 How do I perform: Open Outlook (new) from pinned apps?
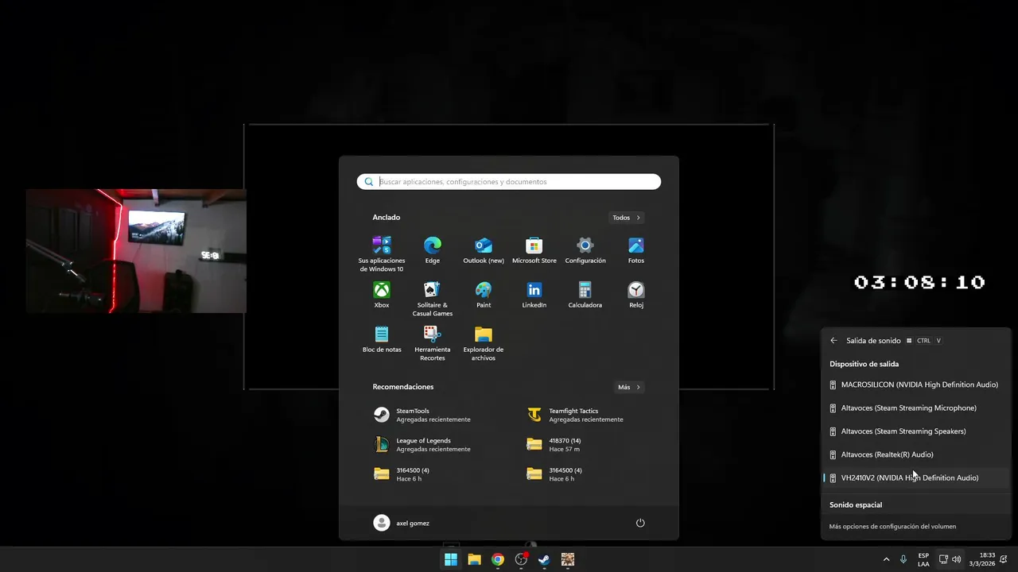coord(484,249)
